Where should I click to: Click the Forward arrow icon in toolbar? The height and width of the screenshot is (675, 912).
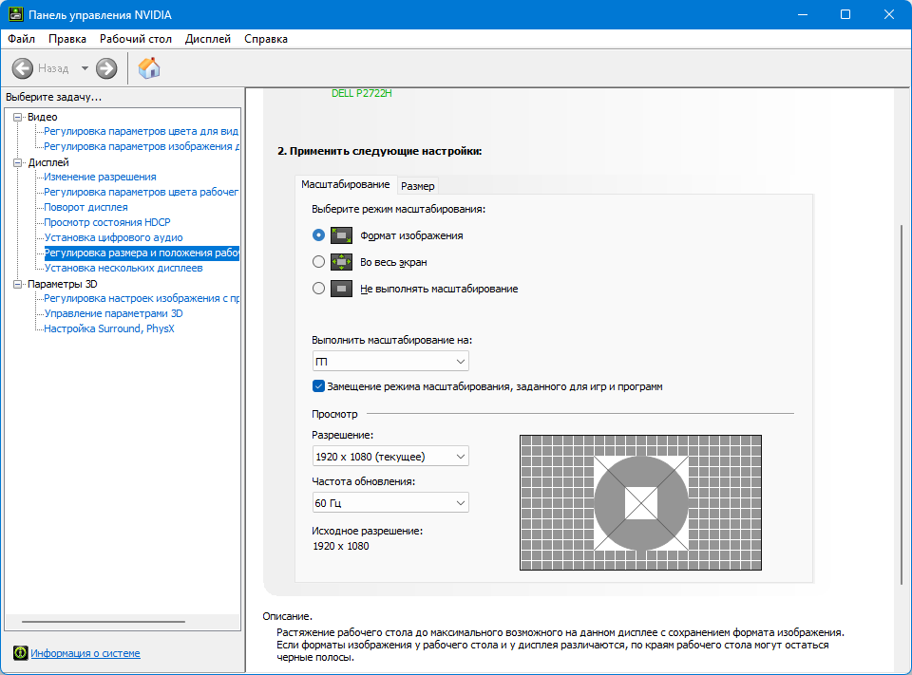pyautogui.click(x=106, y=68)
